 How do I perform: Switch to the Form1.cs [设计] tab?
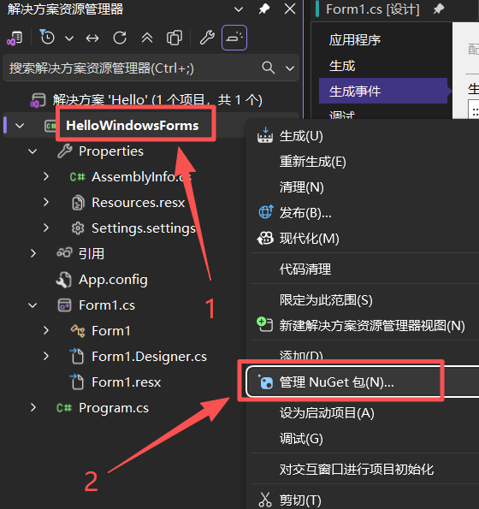tap(372, 9)
